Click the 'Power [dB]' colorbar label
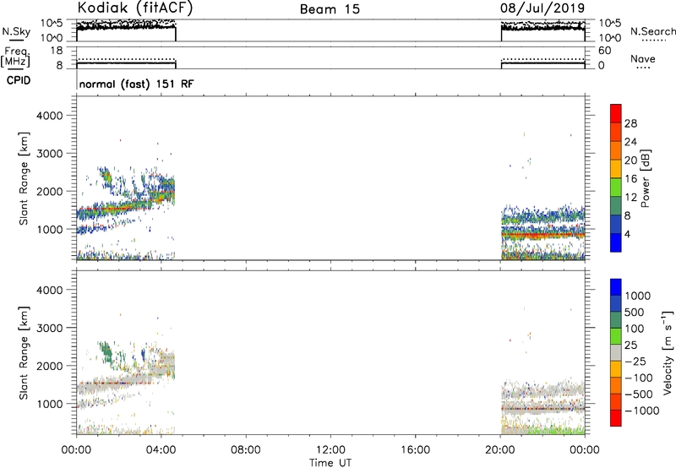This screenshot has height=468, width=676. [x=645, y=178]
